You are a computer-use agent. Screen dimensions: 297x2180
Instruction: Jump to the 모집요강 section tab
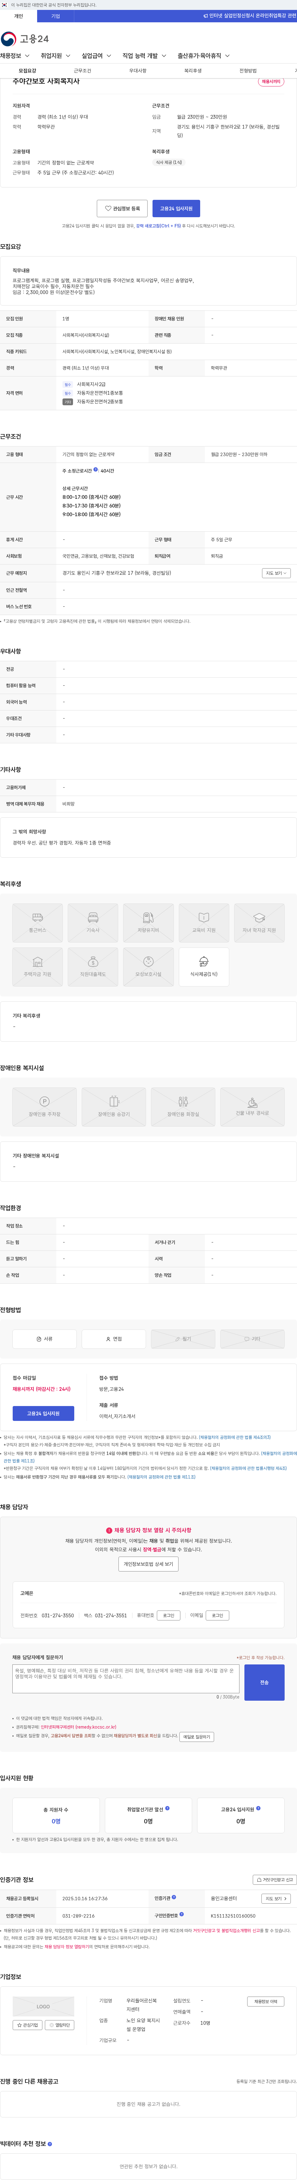point(28,71)
